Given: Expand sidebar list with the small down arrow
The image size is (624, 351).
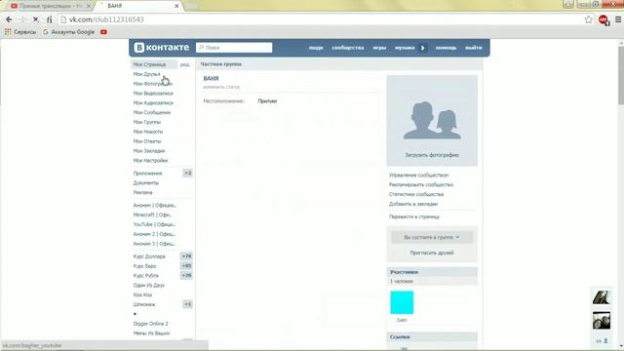Looking at the screenshot, I should click(135, 314).
